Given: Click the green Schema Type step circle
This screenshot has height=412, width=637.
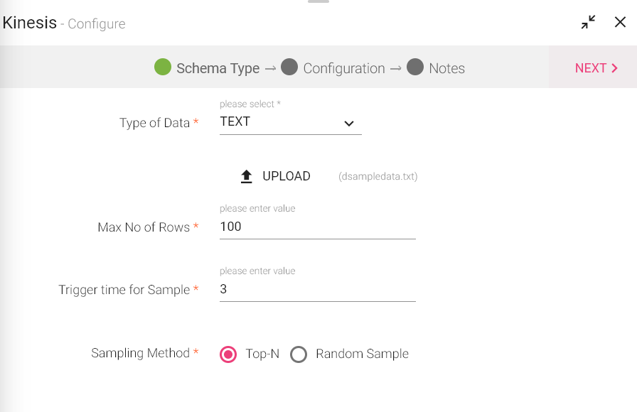Looking at the screenshot, I should coord(163,67).
